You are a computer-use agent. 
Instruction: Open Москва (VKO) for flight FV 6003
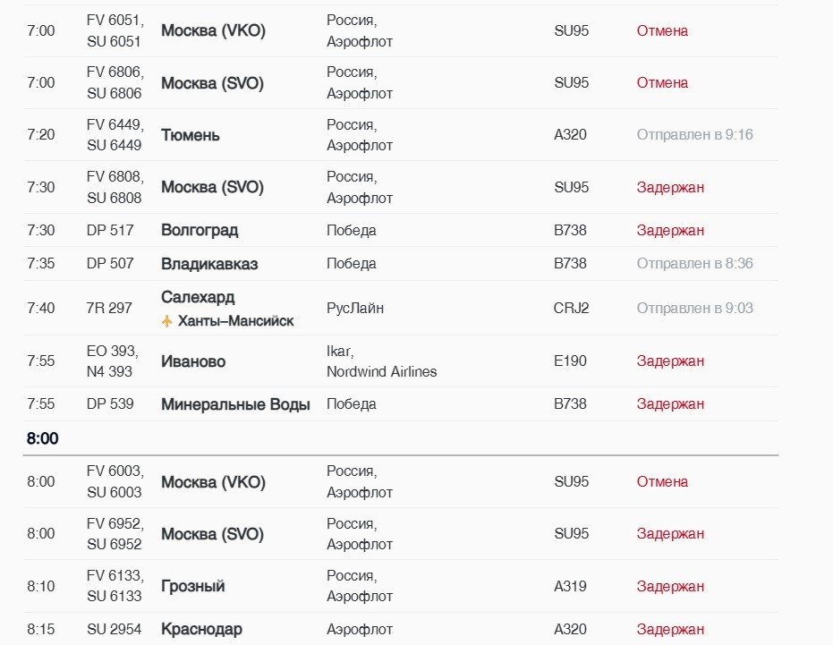(x=213, y=481)
